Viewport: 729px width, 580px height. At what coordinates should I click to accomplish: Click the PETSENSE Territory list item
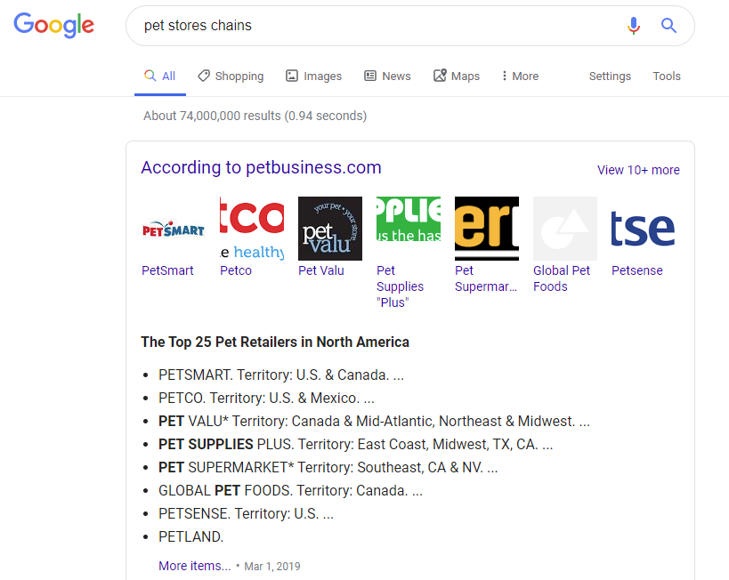(x=246, y=514)
